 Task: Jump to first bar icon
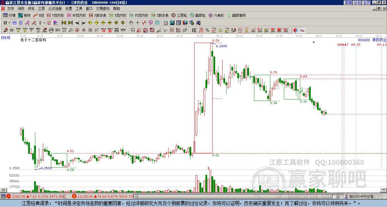(x=63, y=23)
